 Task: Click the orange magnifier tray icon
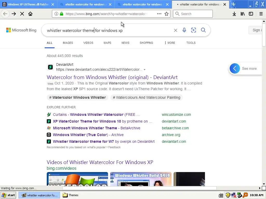(245, 195)
